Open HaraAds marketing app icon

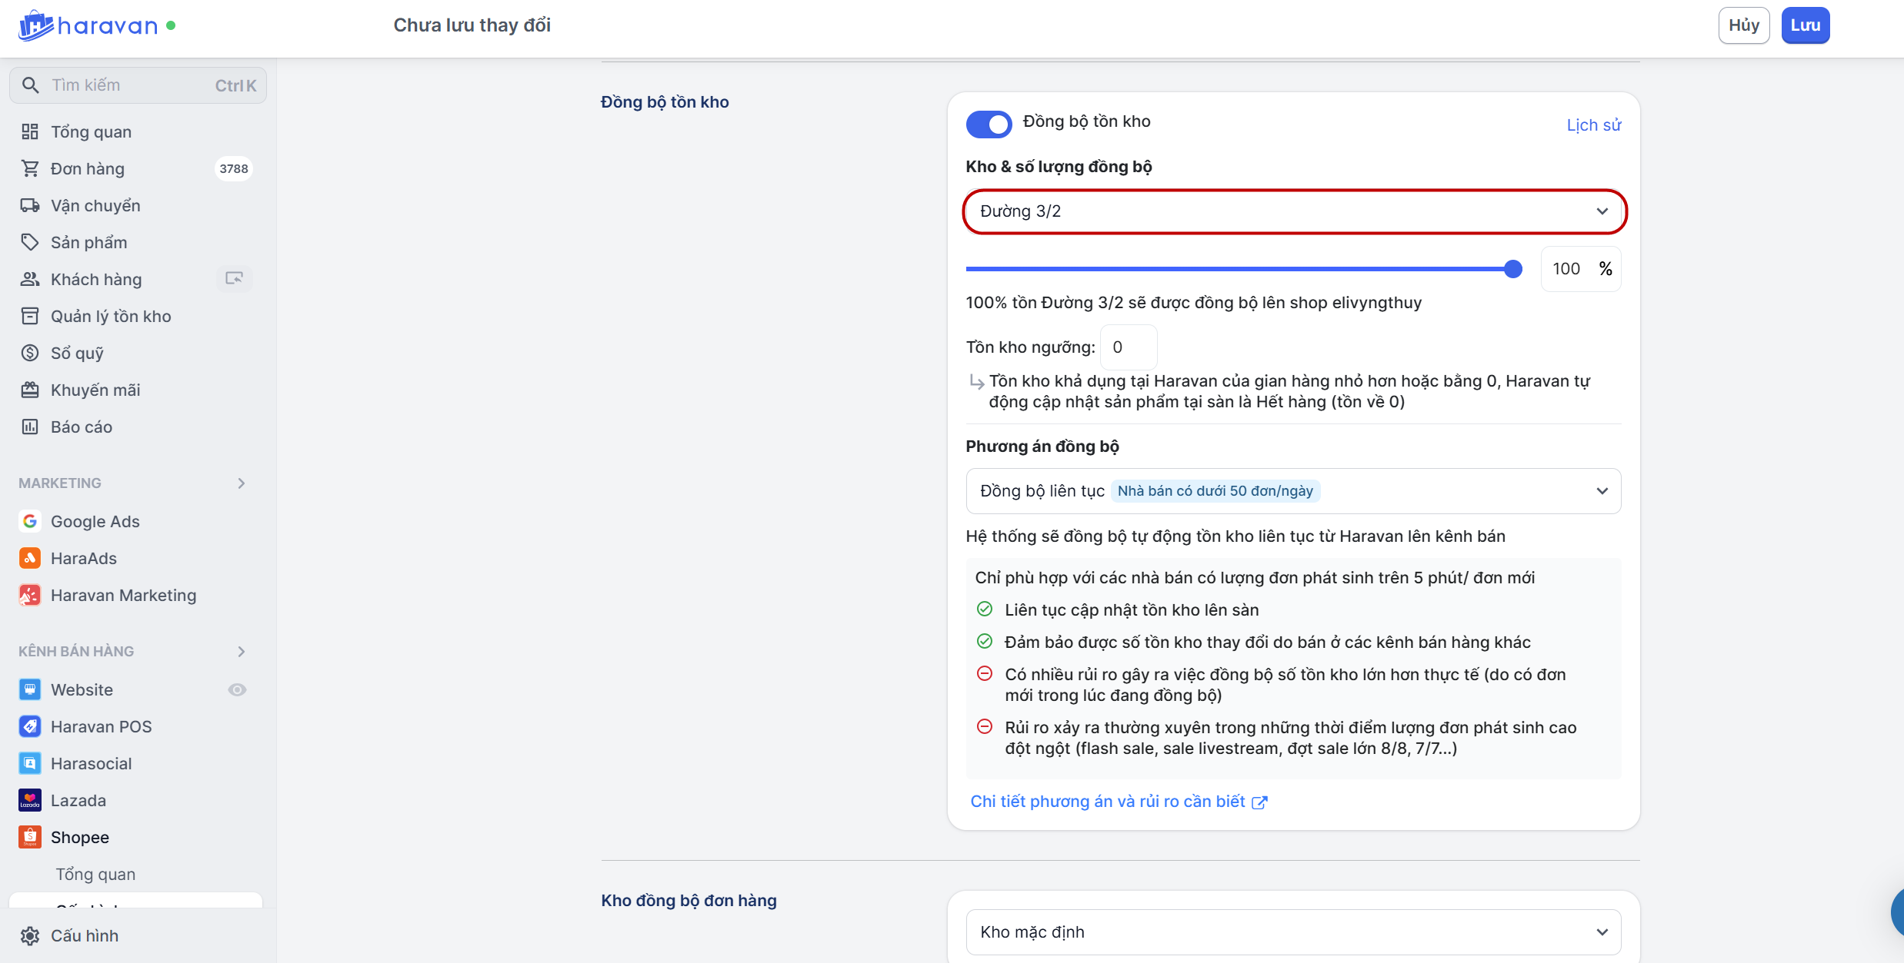(30, 558)
